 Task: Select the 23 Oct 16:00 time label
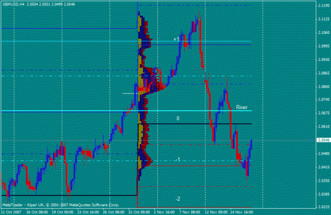[x=88, y=212]
